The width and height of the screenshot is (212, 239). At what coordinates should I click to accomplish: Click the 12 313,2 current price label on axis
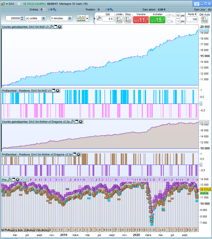coord(205,189)
